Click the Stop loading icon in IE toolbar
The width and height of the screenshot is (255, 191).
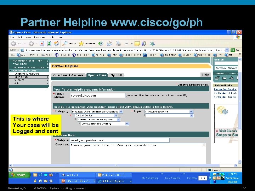coord(42,44)
